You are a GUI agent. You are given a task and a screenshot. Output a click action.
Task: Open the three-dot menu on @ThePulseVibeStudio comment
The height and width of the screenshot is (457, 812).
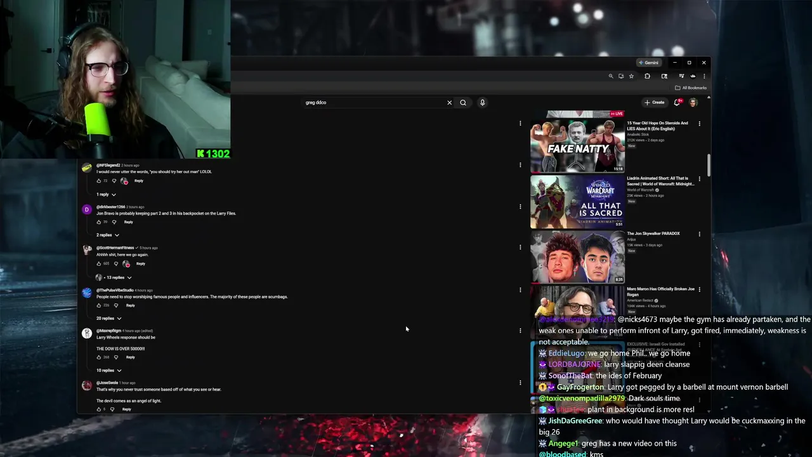(x=520, y=290)
